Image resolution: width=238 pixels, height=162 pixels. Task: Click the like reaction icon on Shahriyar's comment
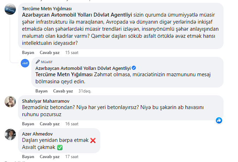point(219,120)
